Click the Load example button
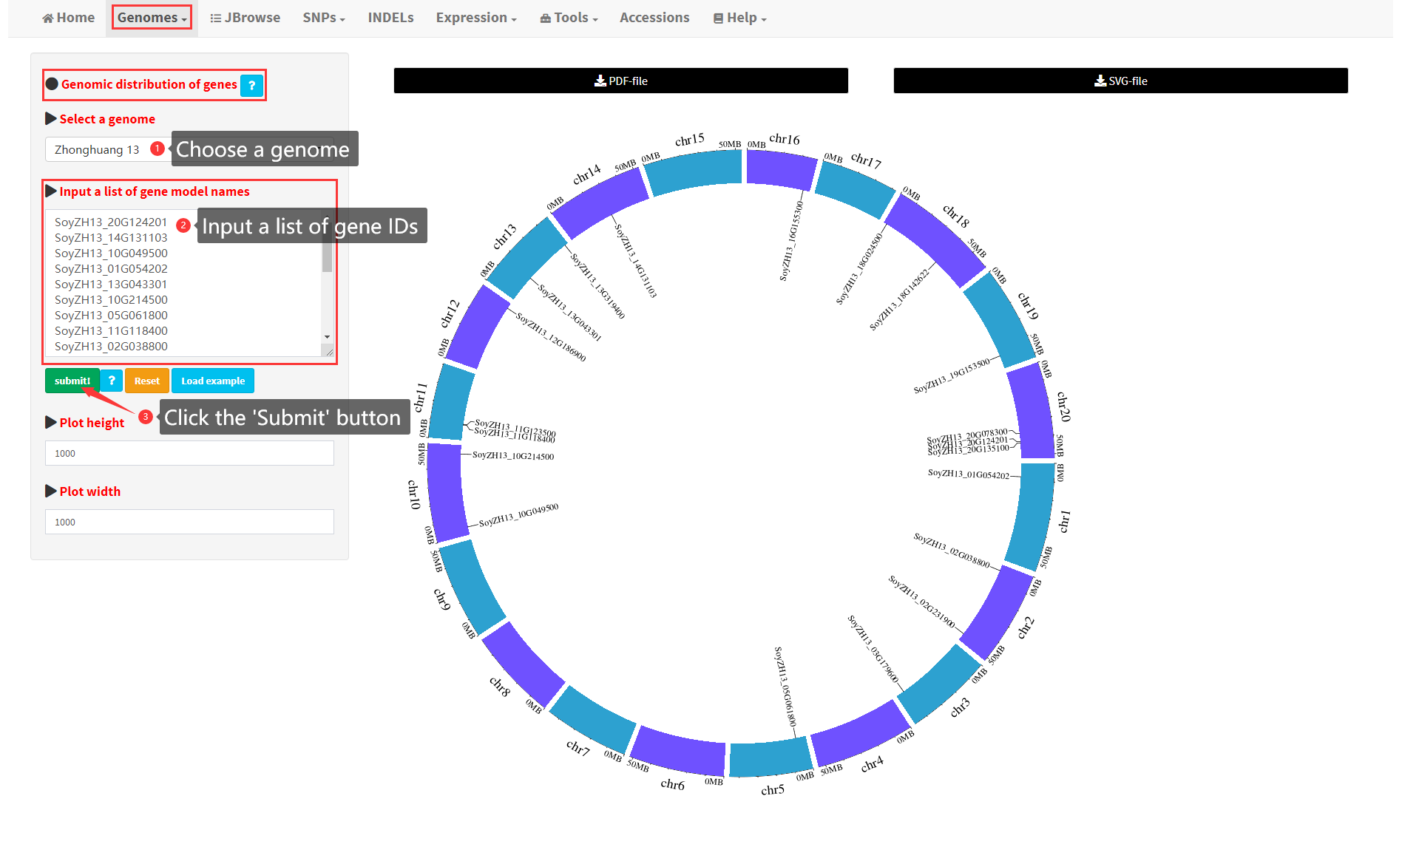 [213, 381]
